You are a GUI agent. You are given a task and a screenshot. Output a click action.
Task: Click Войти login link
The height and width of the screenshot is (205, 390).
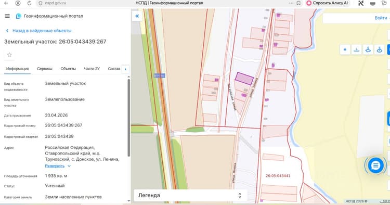[x=381, y=18]
